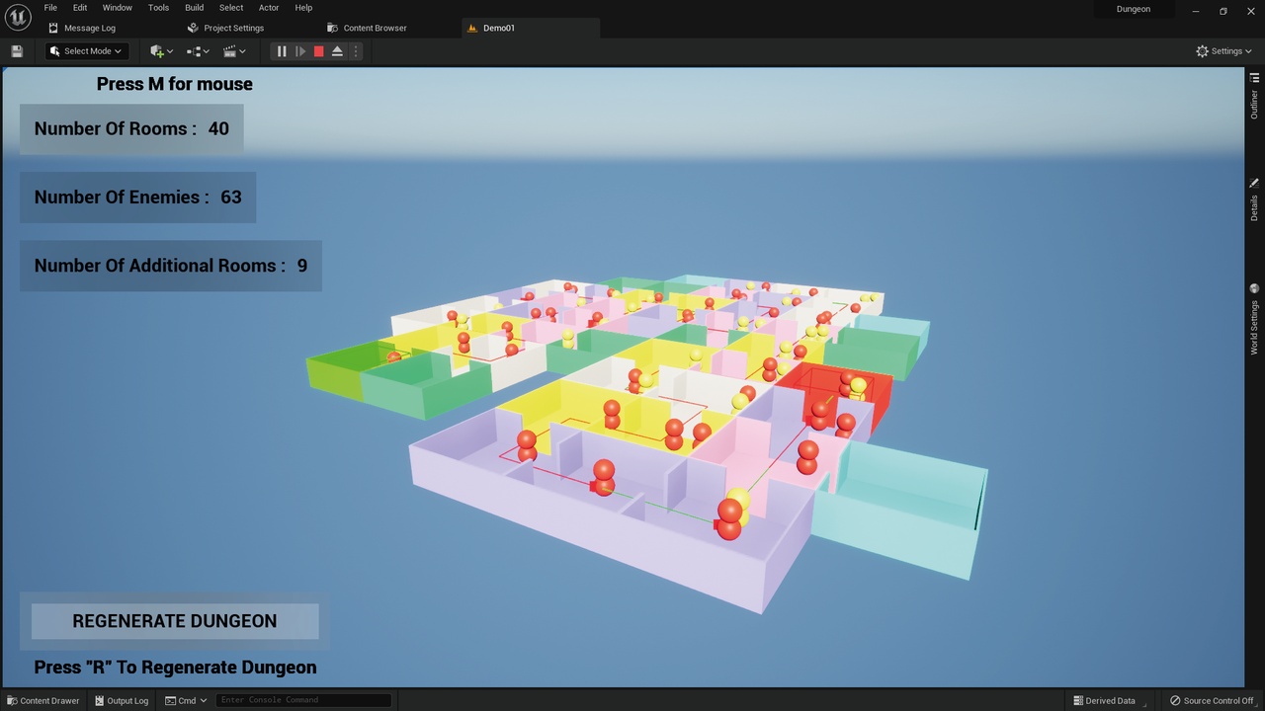Open the Settings dropdown in the toolbar

pyautogui.click(x=1223, y=51)
